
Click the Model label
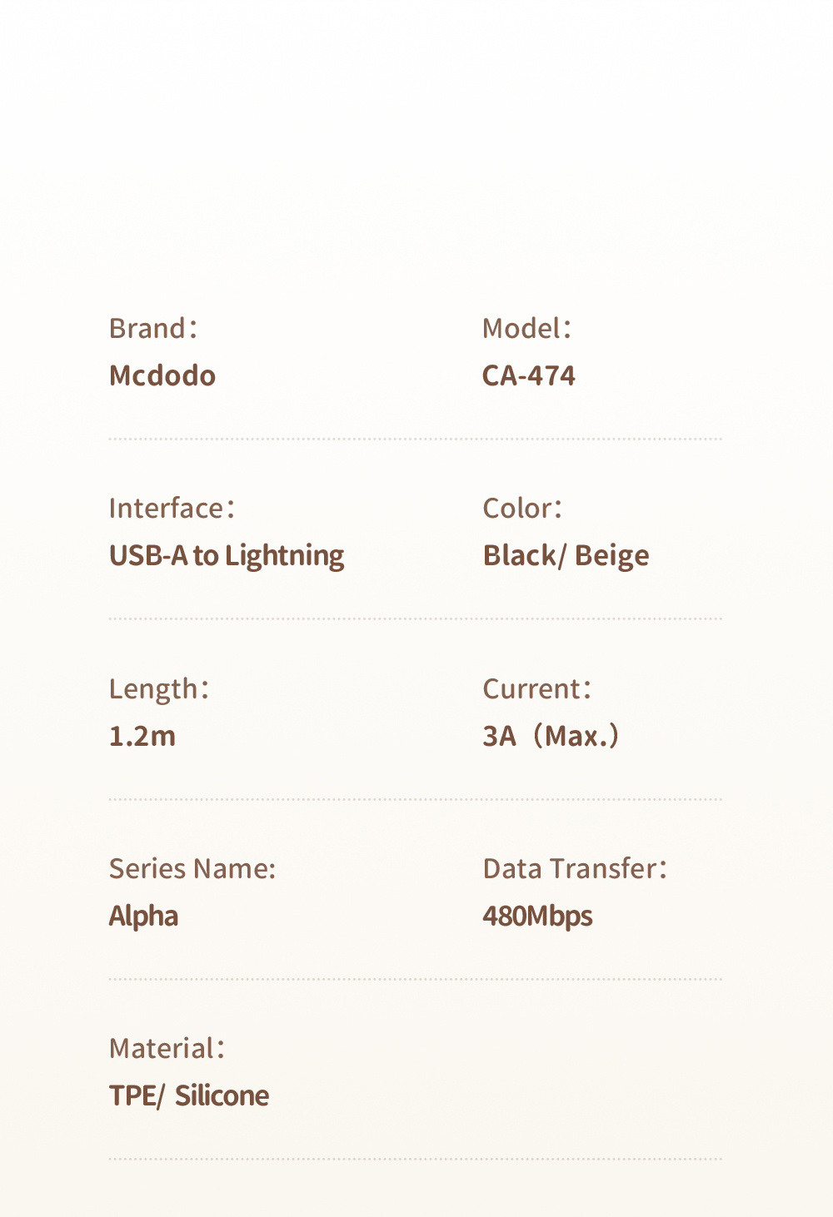[x=526, y=329]
